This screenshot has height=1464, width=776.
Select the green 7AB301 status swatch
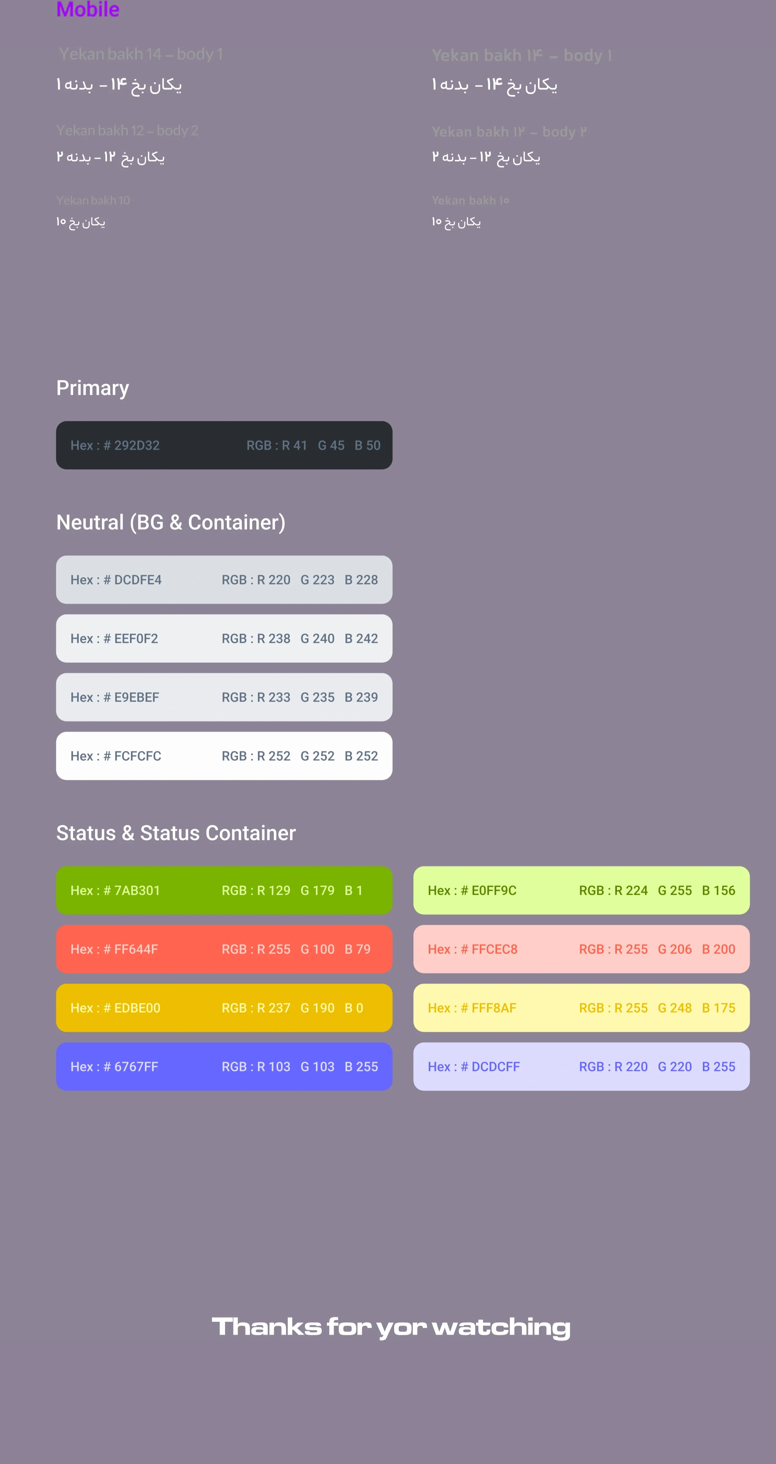224,891
